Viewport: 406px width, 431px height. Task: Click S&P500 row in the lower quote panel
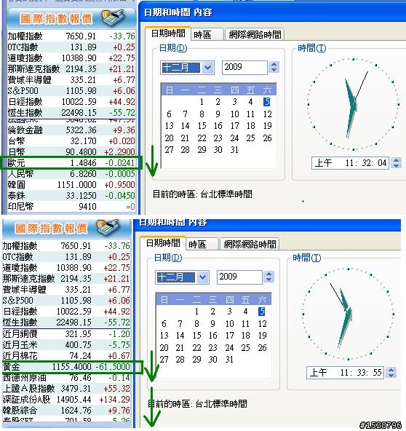pos(66,301)
